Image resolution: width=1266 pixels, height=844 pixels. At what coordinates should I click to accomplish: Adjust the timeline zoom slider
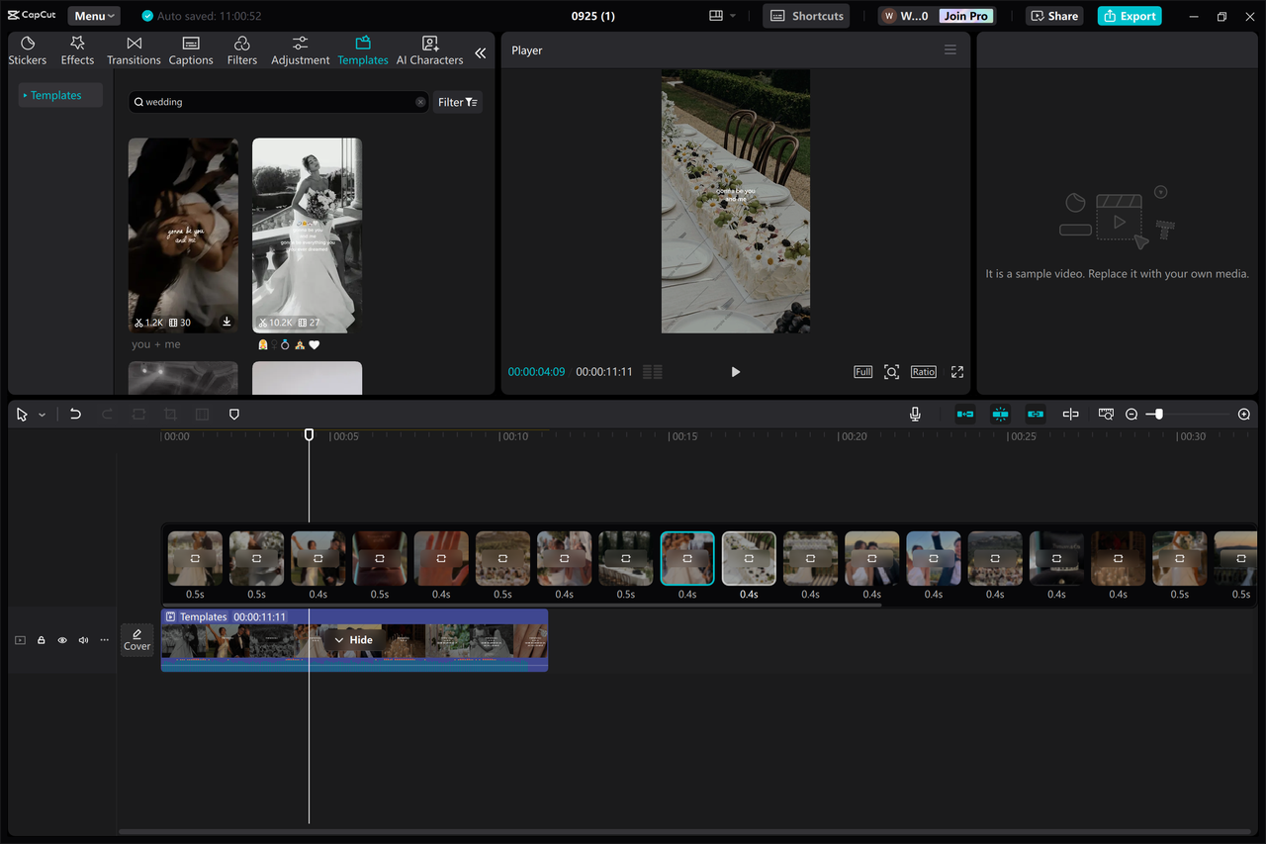click(1157, 414)
